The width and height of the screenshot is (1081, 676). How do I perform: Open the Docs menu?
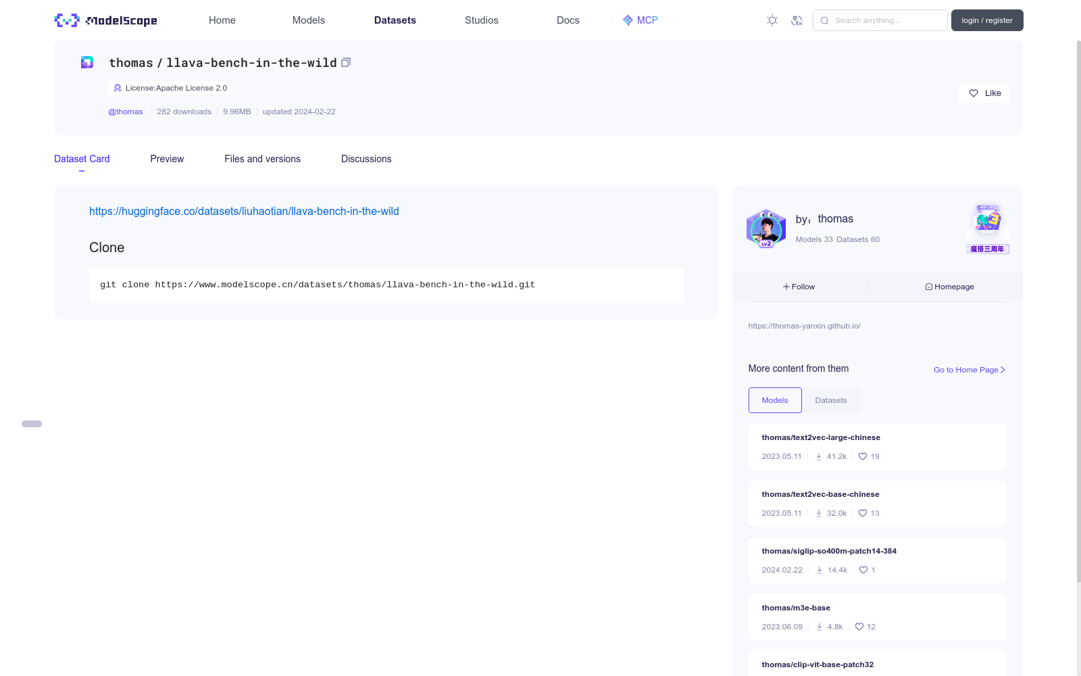[x=568, y=20]
